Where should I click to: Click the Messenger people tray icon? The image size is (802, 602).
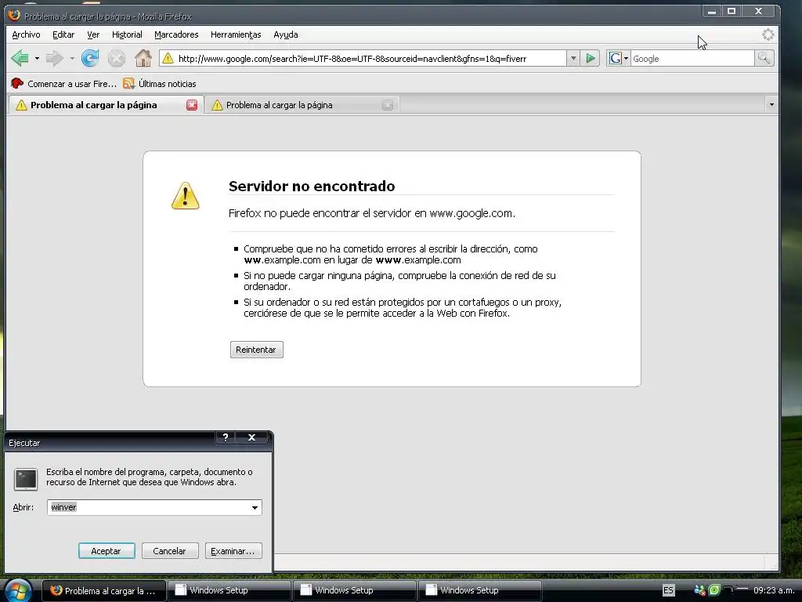[699, 590]
